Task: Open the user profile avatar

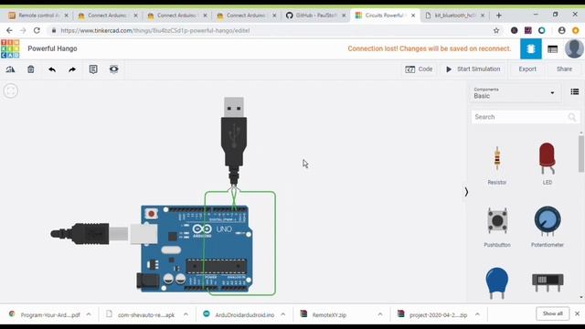Action: 574,48
